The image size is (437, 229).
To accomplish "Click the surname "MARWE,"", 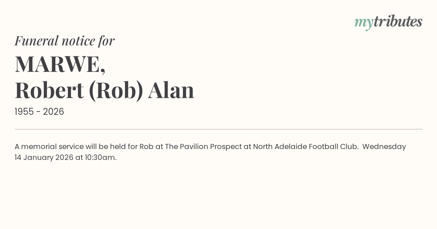I will point(60,64).
